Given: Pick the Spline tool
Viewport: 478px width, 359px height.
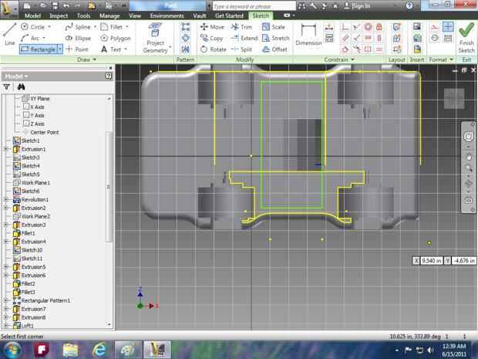Looking at the screenshot, I should tap(80, 27).
